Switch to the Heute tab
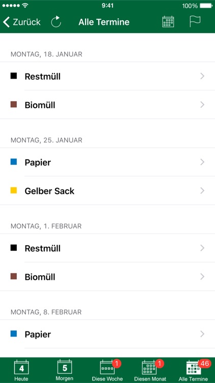 (x=21, y=370)
